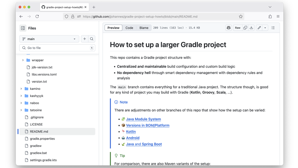Open the outline list icon

pos(273,28)
